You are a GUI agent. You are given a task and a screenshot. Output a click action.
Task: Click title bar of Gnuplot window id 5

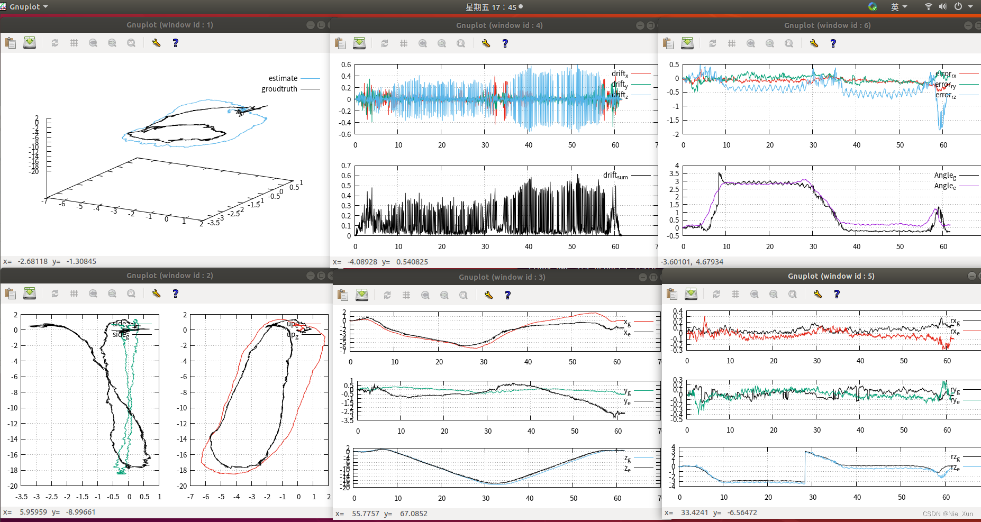click(x=821, y=276)
